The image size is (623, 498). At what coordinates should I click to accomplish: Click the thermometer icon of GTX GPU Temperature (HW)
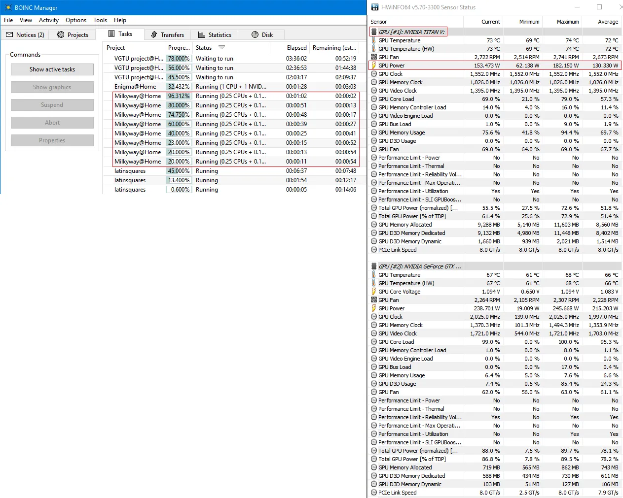click(374, 283)
